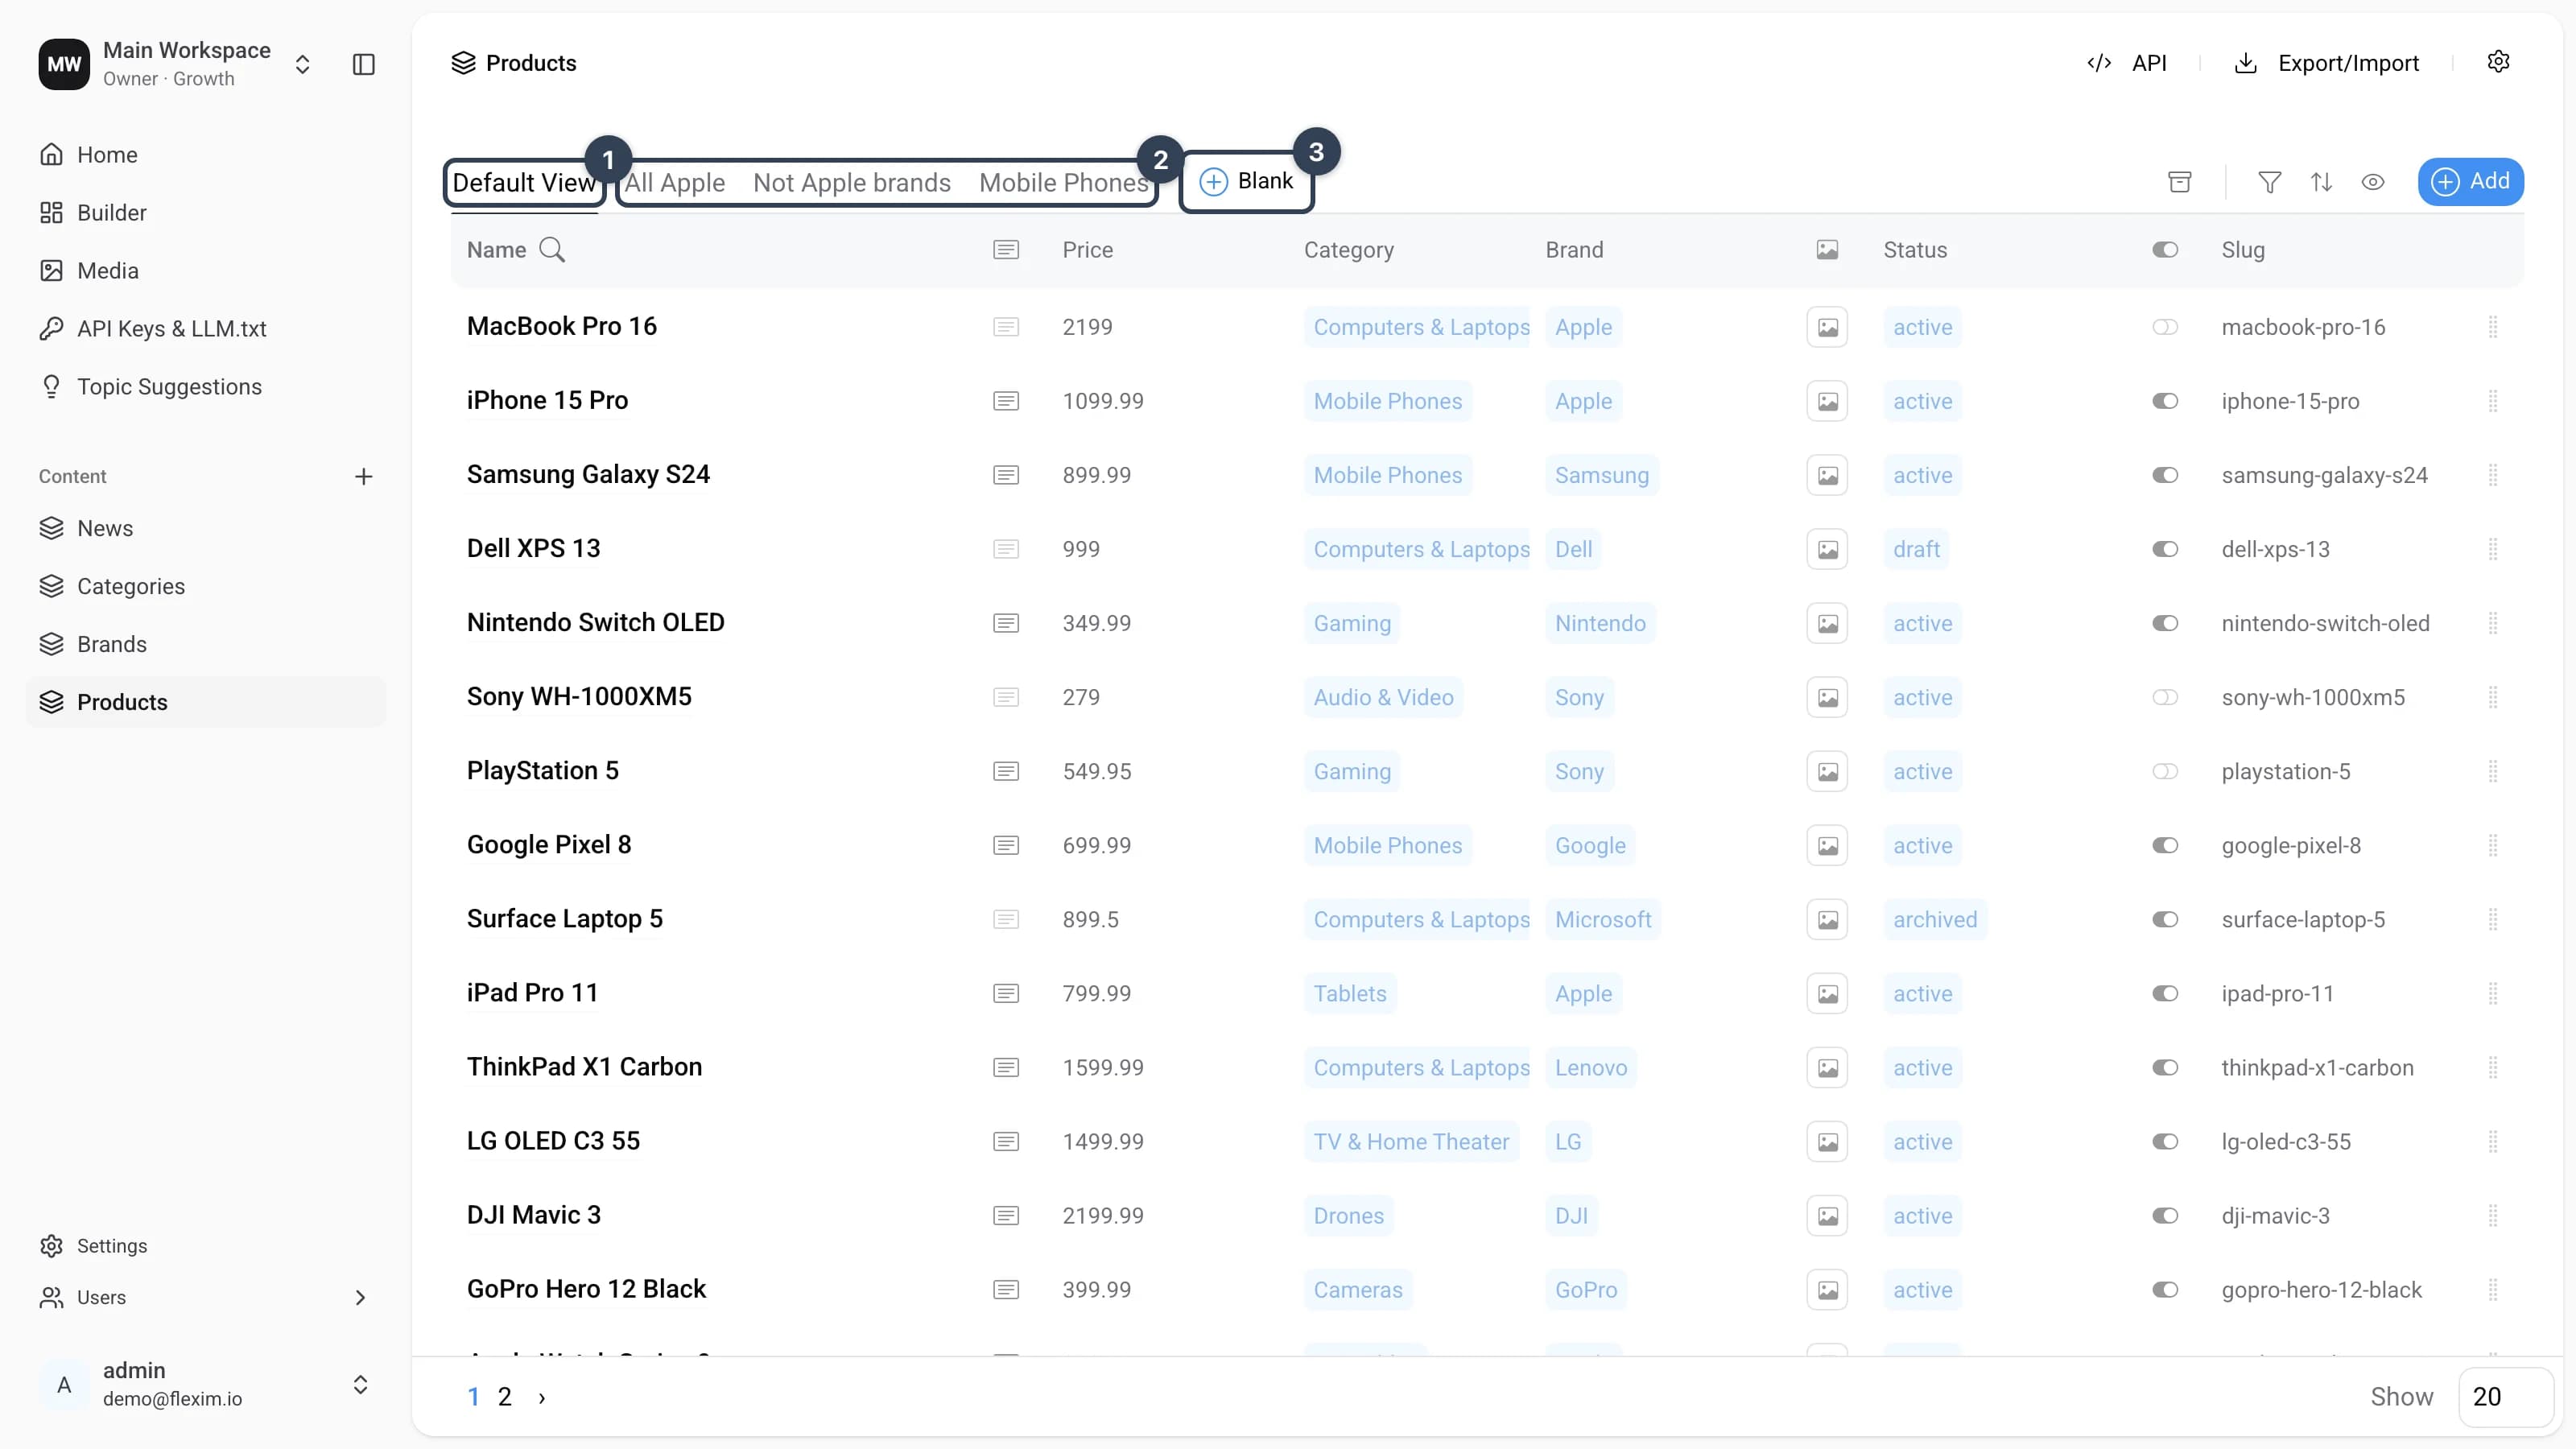Click the Products layers icon in header

(x=463, y=63)
